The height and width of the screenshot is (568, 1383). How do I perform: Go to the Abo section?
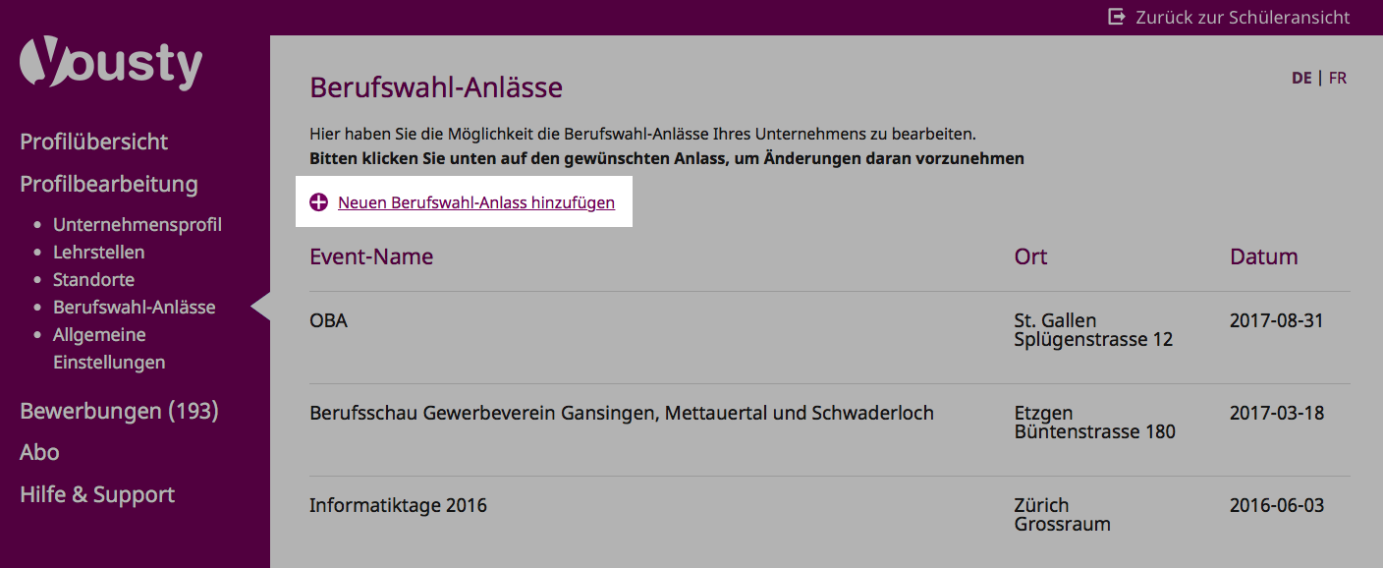(39, 452)
